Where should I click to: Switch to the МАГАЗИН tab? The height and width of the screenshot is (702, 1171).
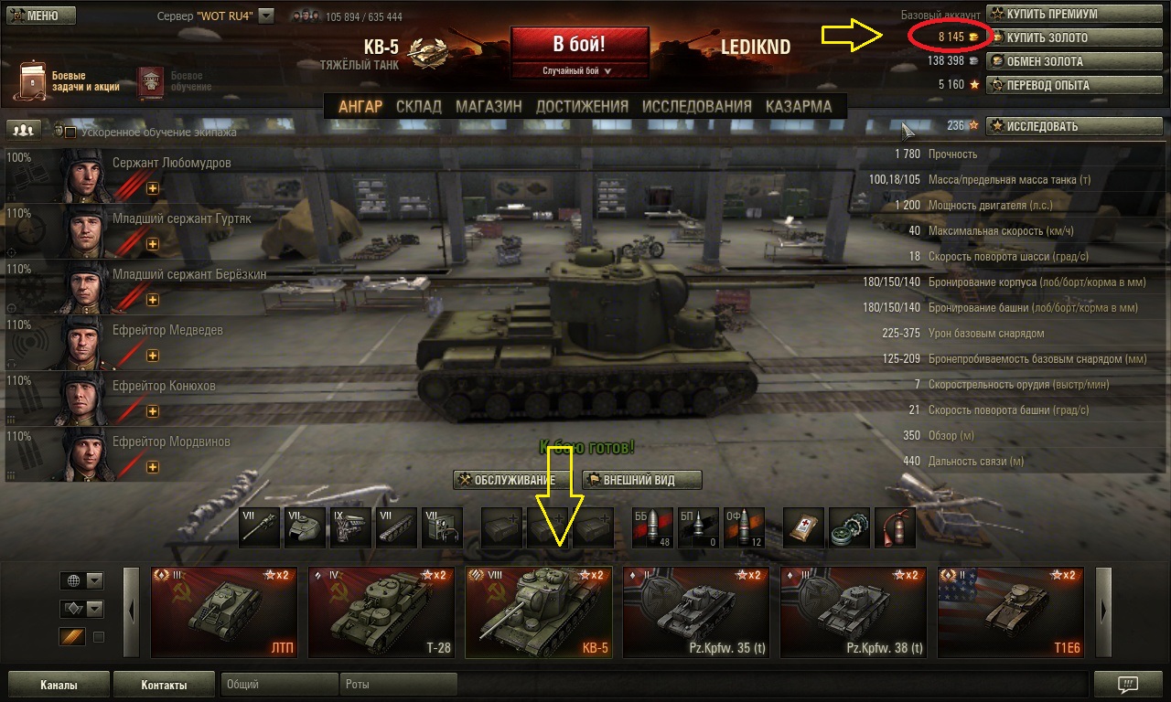coord(489,106)
